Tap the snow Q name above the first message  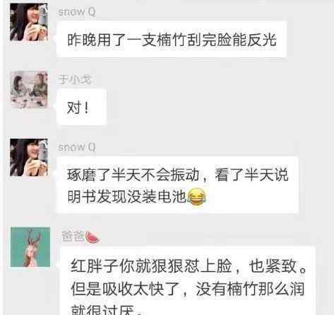tap(77, 12)
